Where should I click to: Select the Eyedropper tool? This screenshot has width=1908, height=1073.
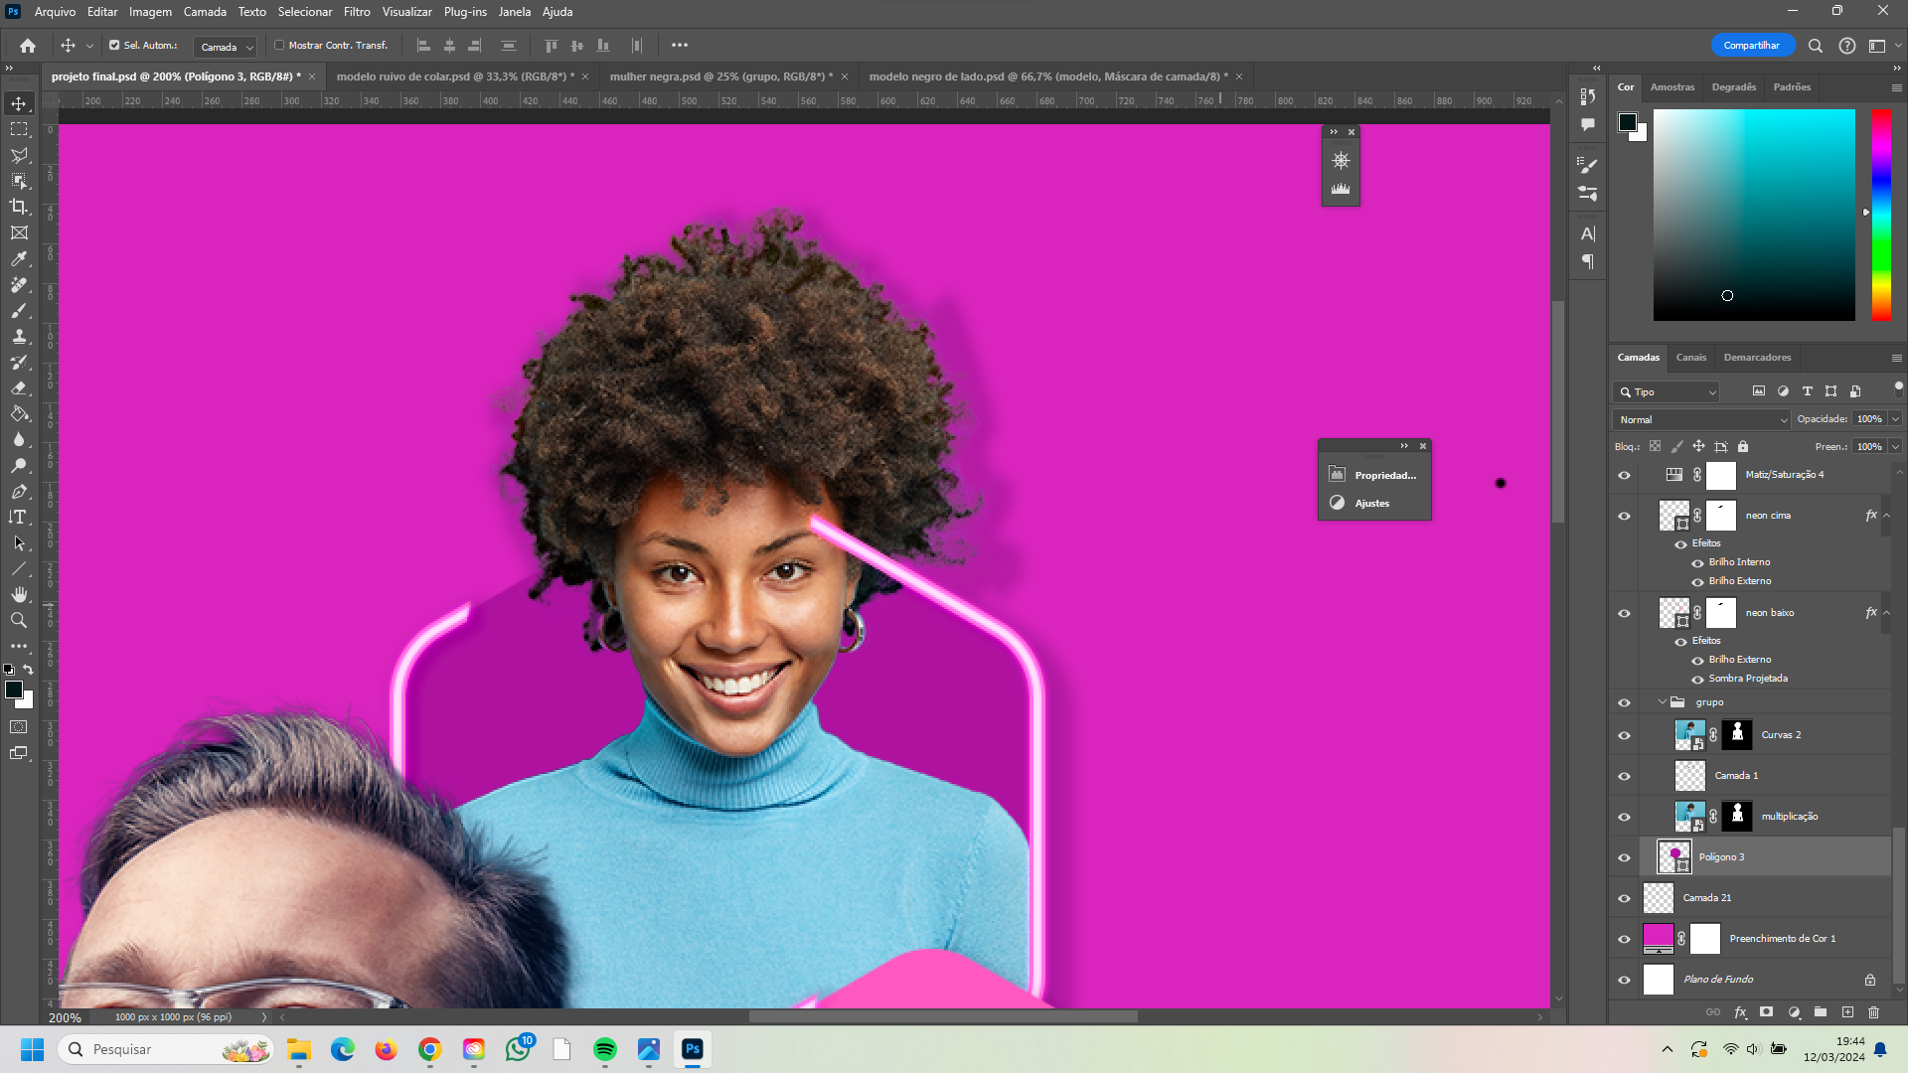[x=19, y=258]
